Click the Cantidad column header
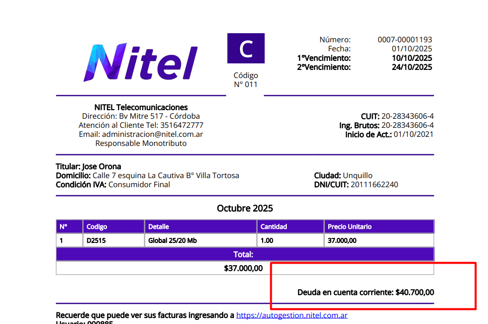 pos(274,227)
